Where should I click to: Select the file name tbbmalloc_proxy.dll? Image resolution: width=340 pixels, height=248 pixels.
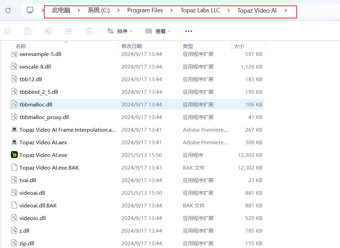click(x=44, y=117)
